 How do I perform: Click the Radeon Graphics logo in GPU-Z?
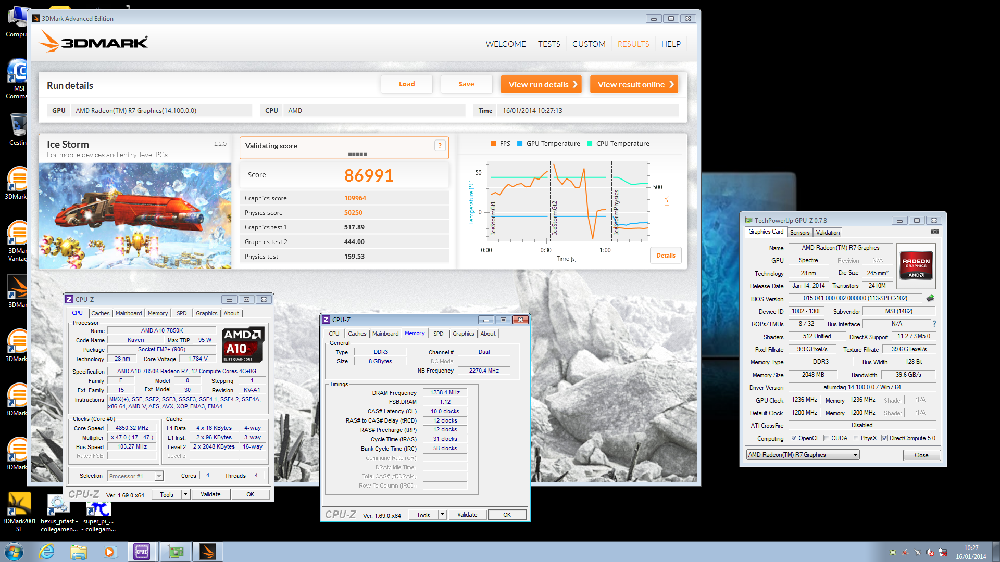point(916,266)
